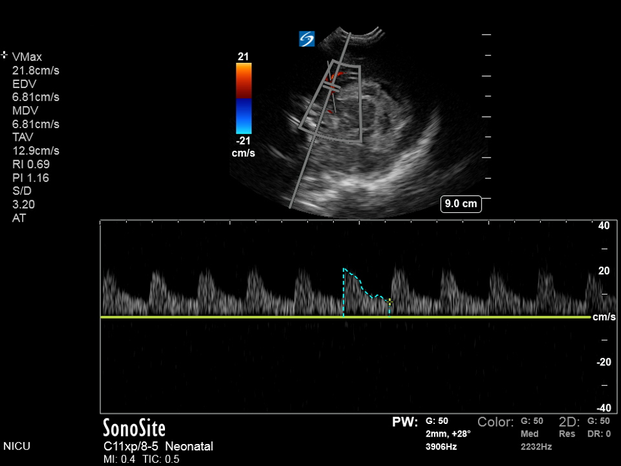The height and width of the screenshot is (466, 621).
Task: Select the 9.0 cm depth indicator box
Action: [x=461, y=204]
